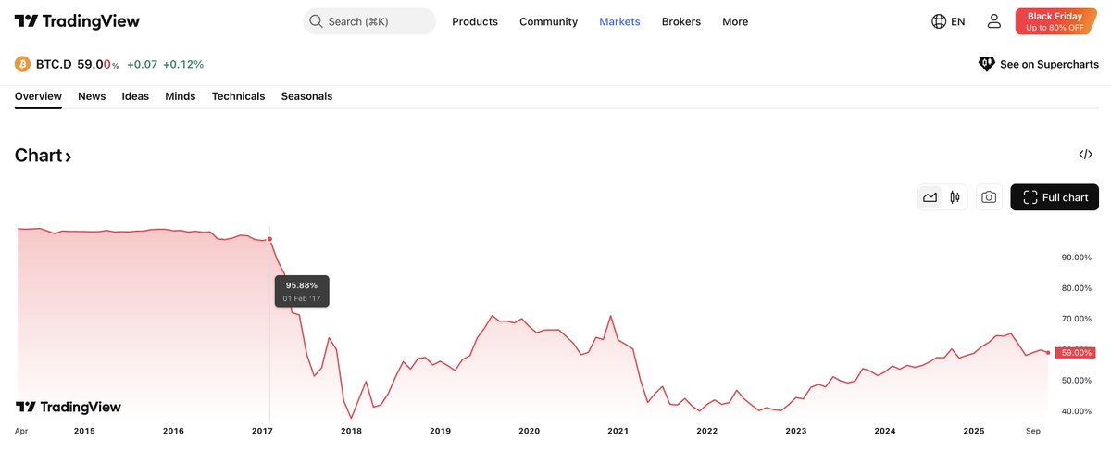Click the 90.00% axis label

pos(1076,258)
